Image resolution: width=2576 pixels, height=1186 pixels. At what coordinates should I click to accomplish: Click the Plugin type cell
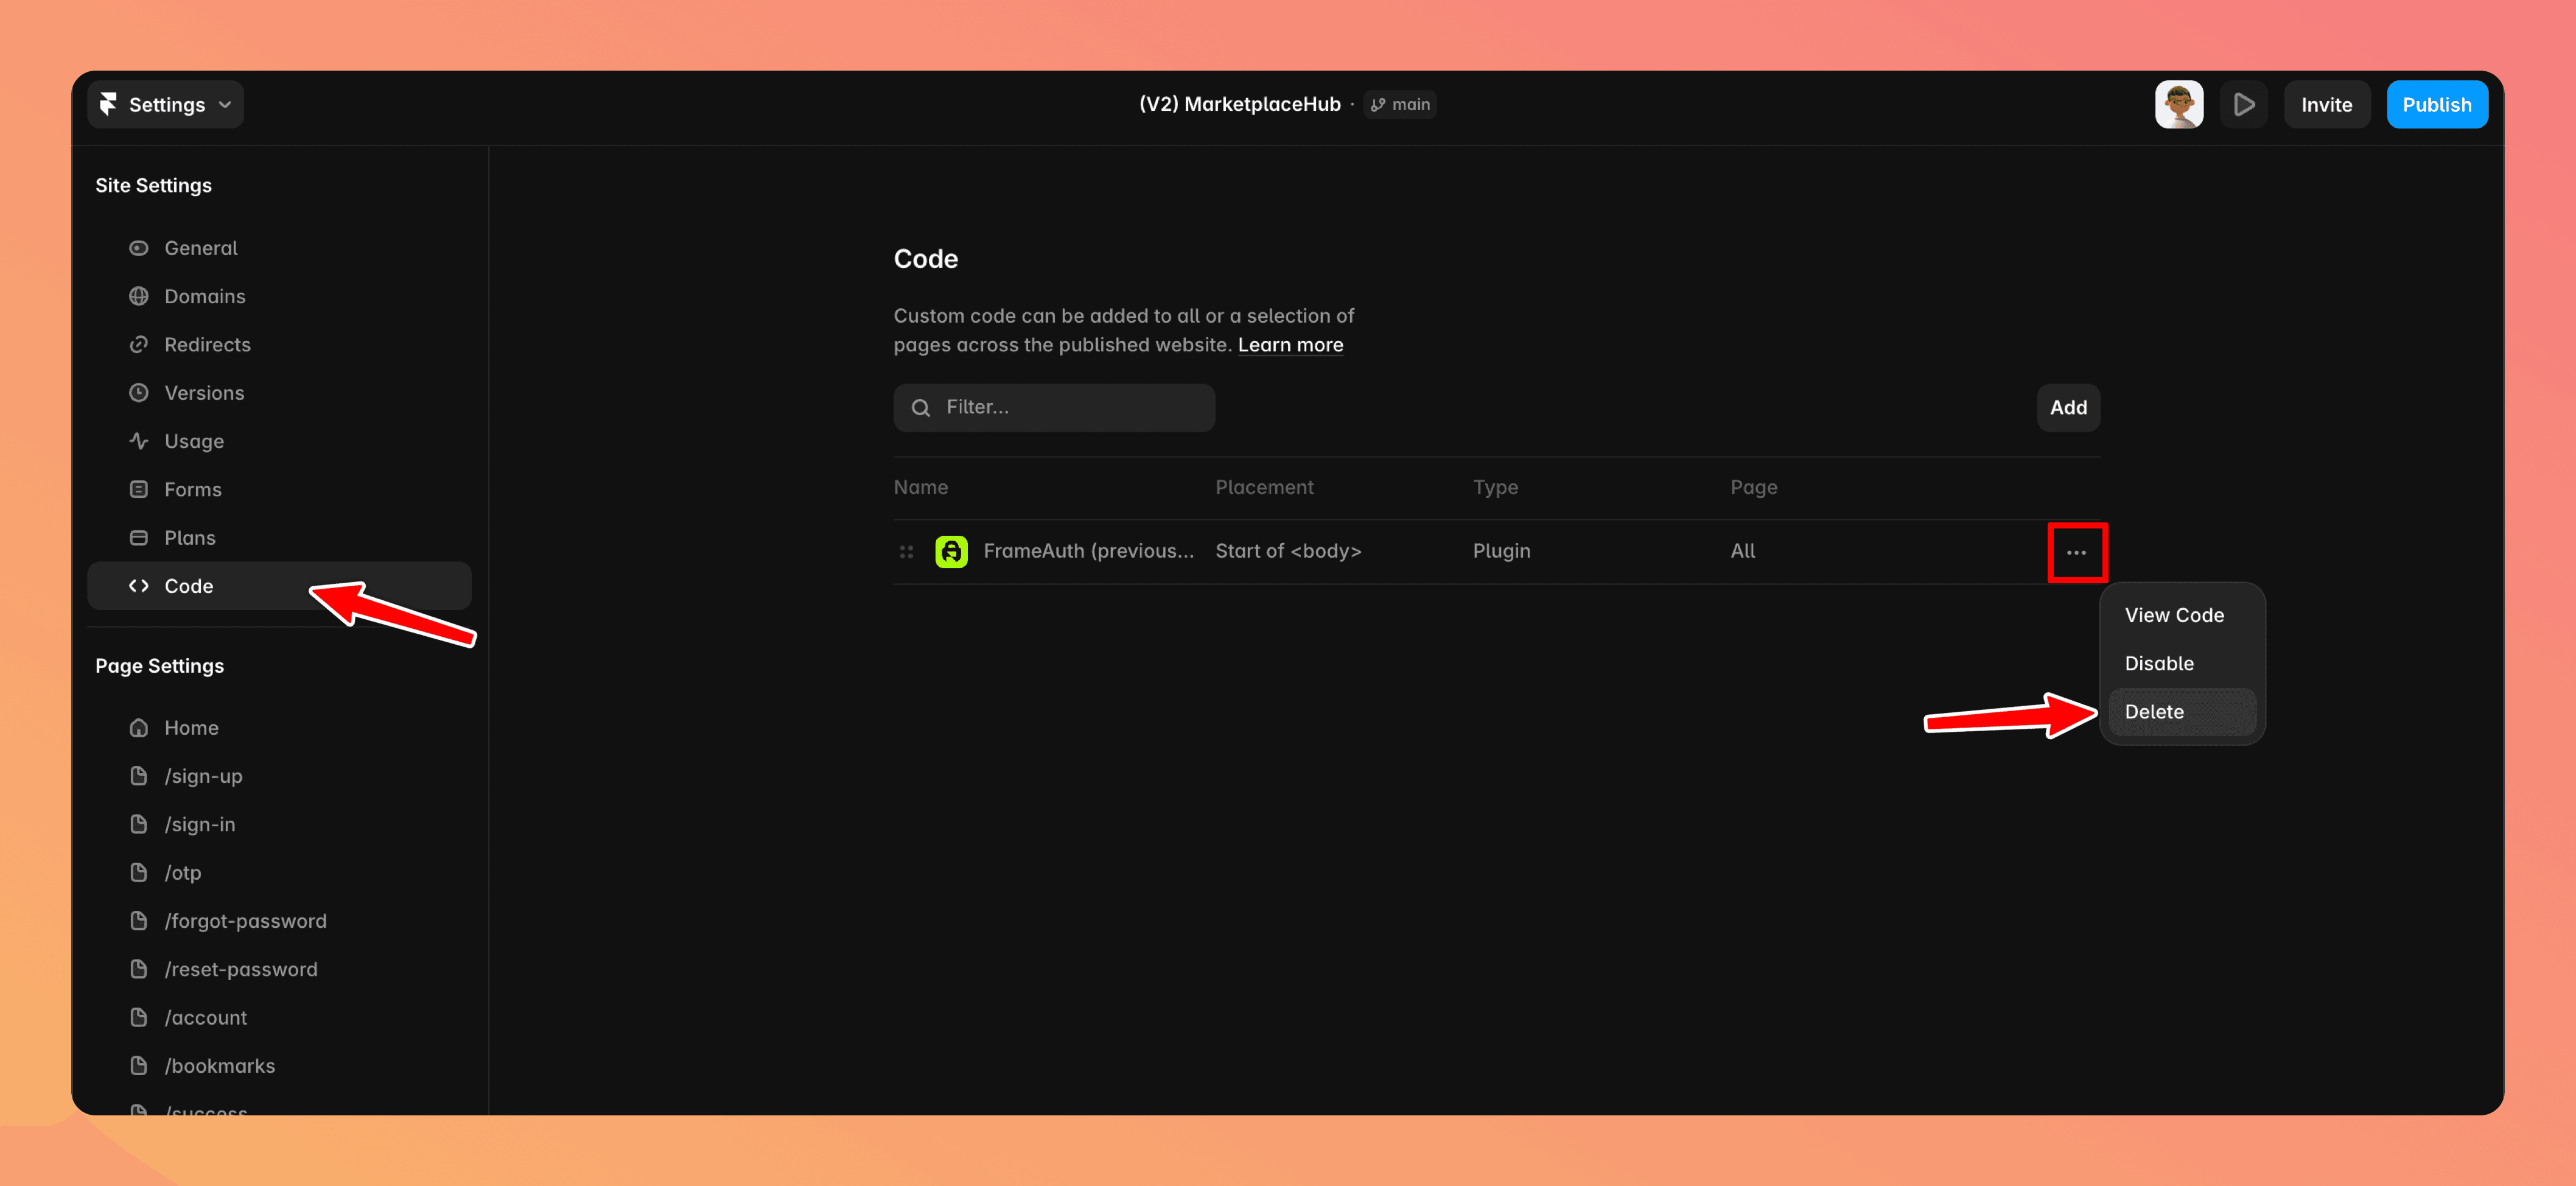coord(1501,551)
